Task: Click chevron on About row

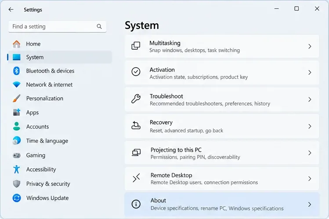Action: pos(310,204)
